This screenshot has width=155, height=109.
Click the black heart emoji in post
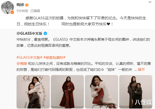pos(108,24)
